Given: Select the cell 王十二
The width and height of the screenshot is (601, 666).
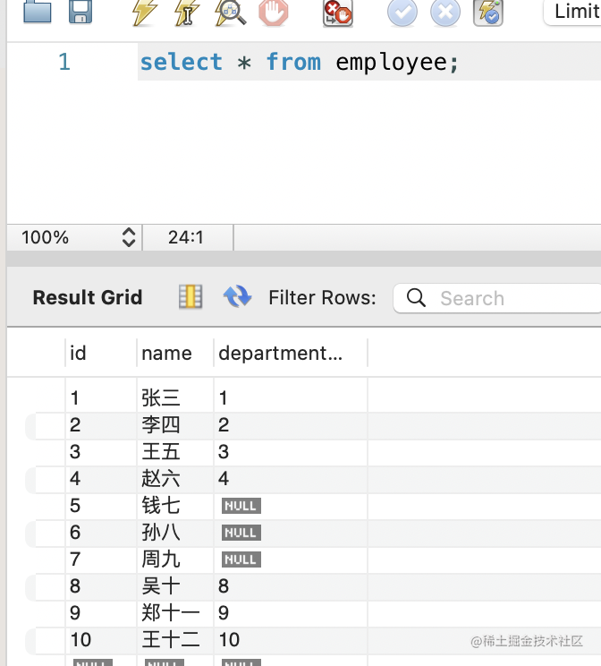Looking at the screenshot, I should coord(175,640).
